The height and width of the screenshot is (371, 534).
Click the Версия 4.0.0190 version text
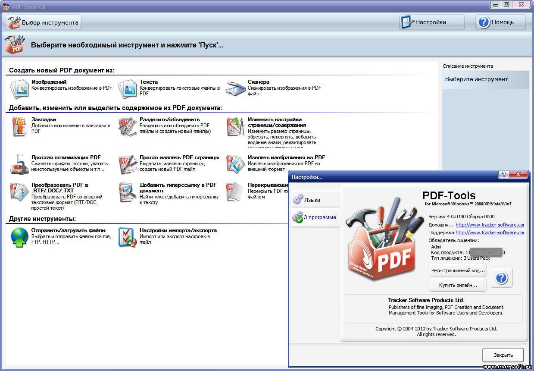461,217
